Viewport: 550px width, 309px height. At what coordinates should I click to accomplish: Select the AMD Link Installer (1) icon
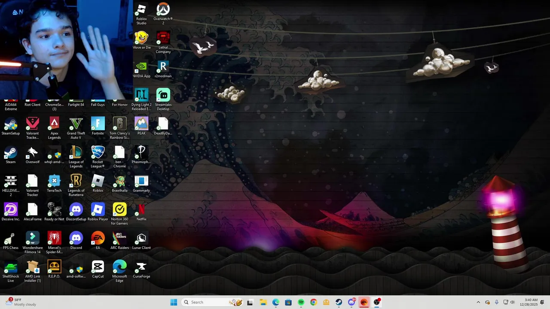(x=33, y=272)
